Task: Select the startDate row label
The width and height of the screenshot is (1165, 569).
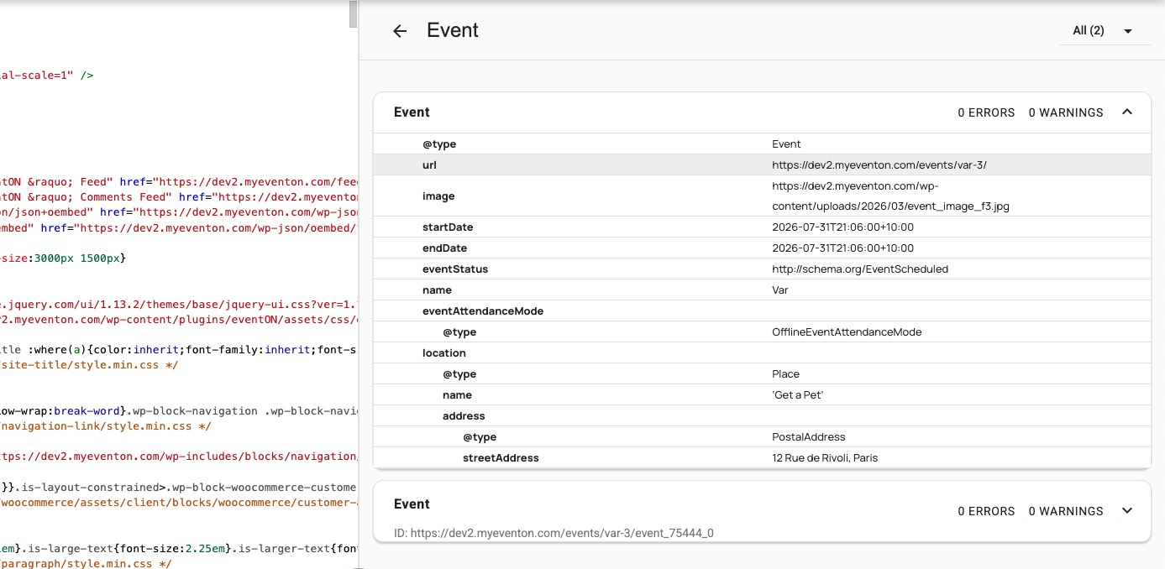Action: (x=448, y=227)
